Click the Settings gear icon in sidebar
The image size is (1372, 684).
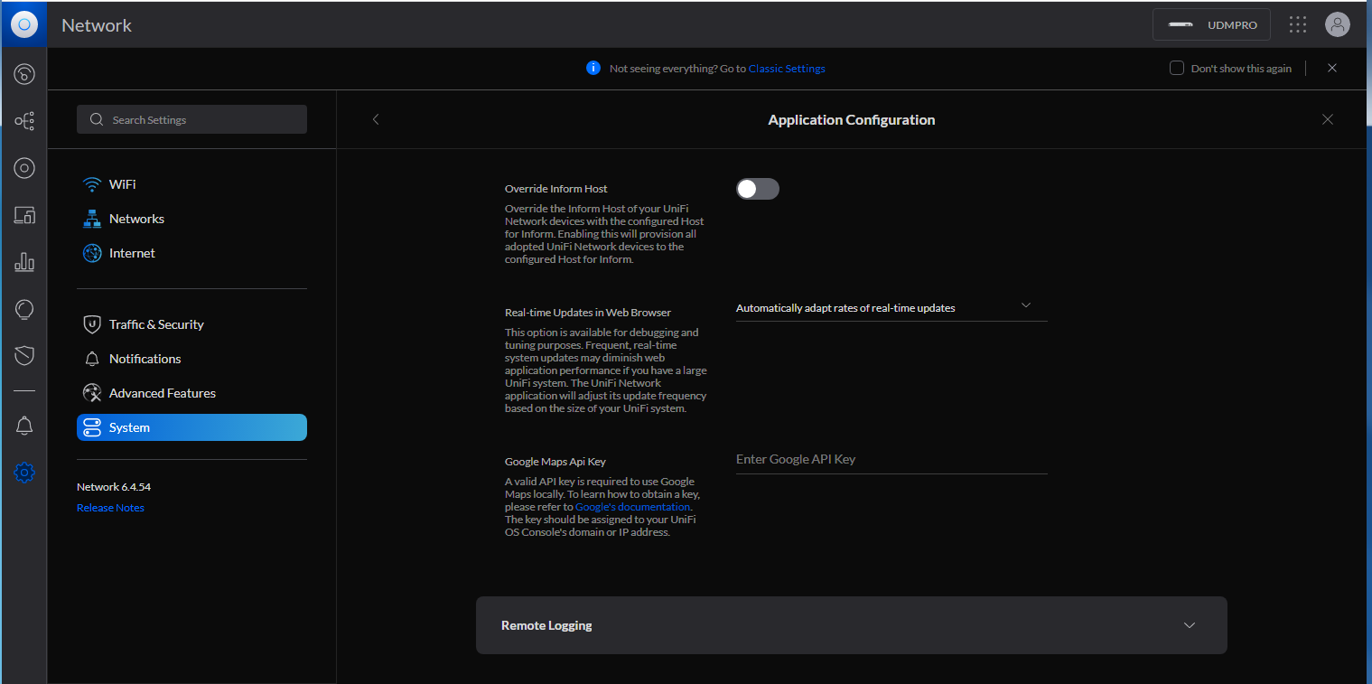pyautogui.click(x=24, y=472)
